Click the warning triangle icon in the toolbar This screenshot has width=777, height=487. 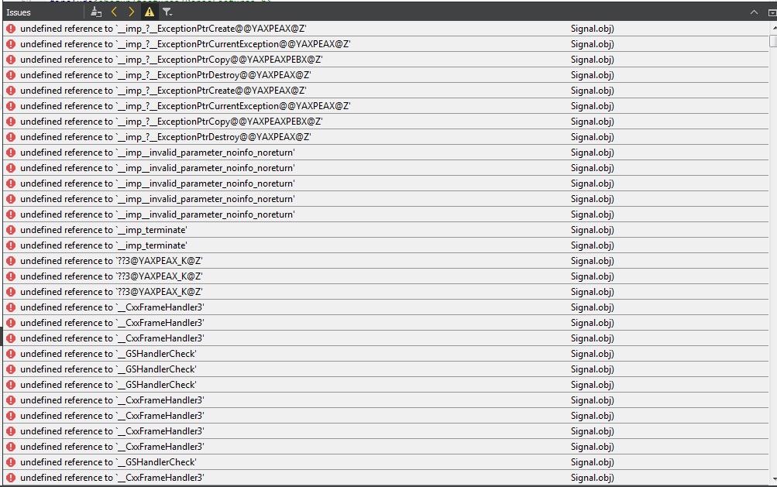[x=149, y=12]
